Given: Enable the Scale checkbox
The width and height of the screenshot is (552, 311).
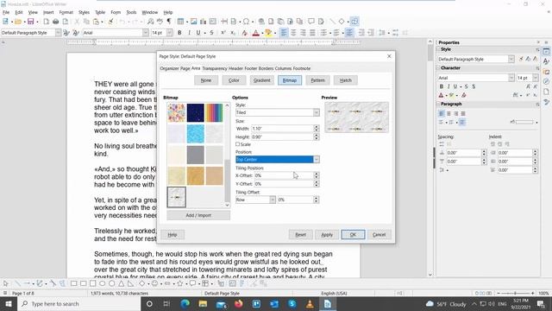Looking at the screenshot, I should coord(238,144).
